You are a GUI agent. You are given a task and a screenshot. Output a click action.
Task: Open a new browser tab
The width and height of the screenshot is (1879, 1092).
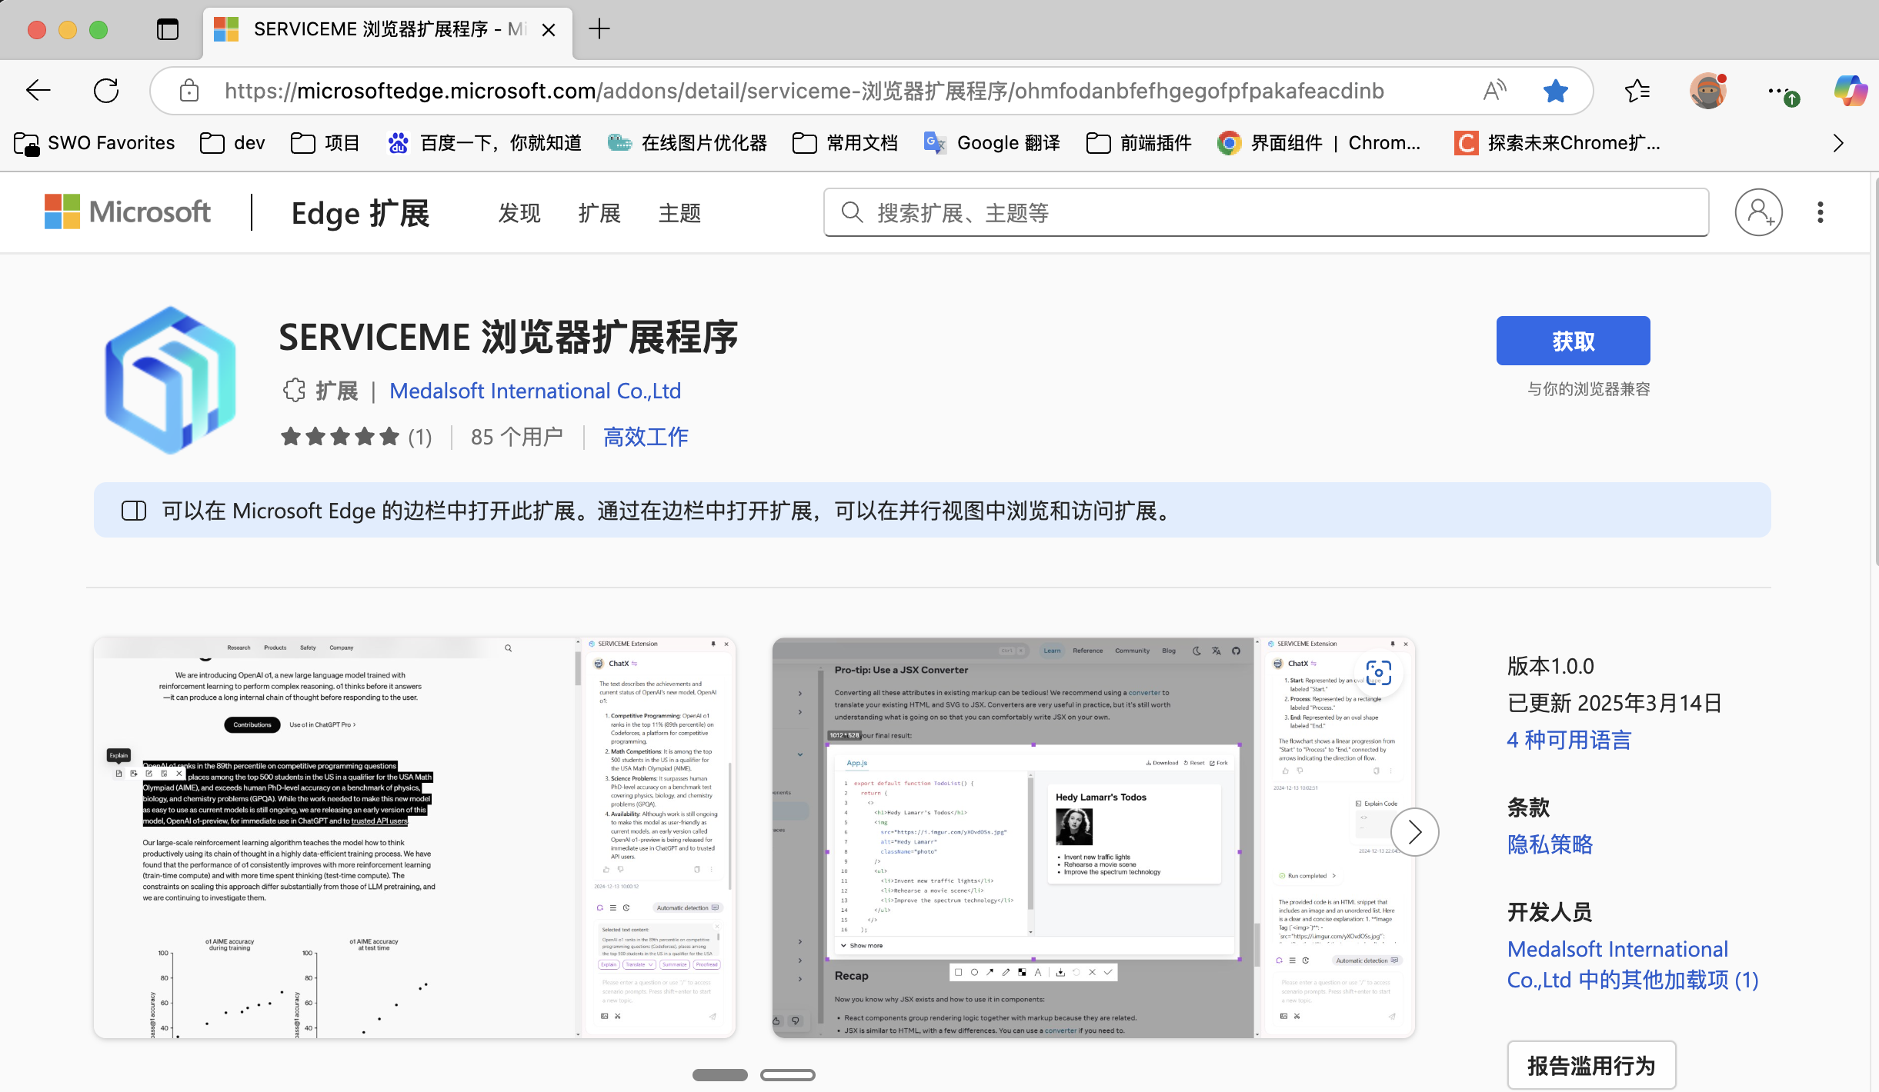(599, 29)
